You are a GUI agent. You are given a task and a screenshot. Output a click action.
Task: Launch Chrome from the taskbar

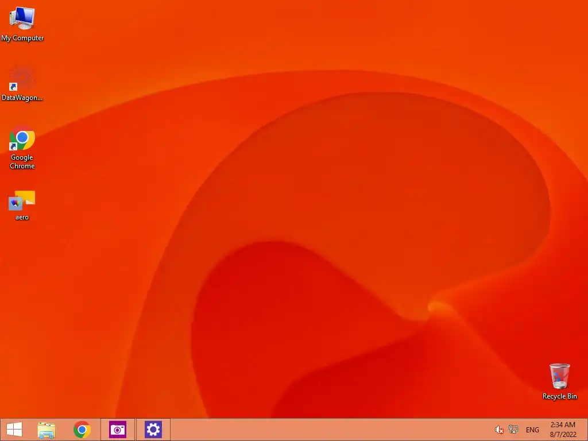pos(82,430)
